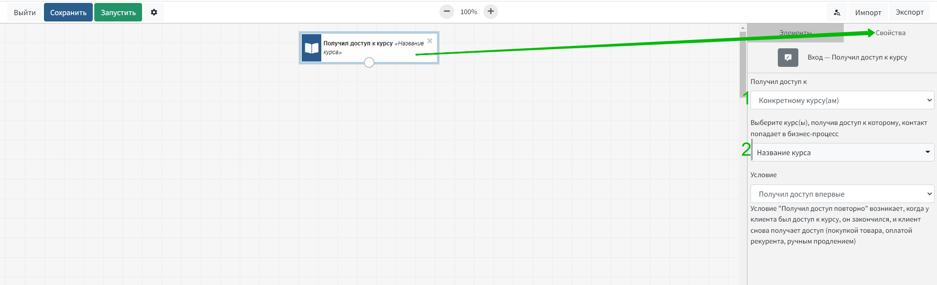Click the contact search icon near Импорт
937x285 pixels.
837,13
